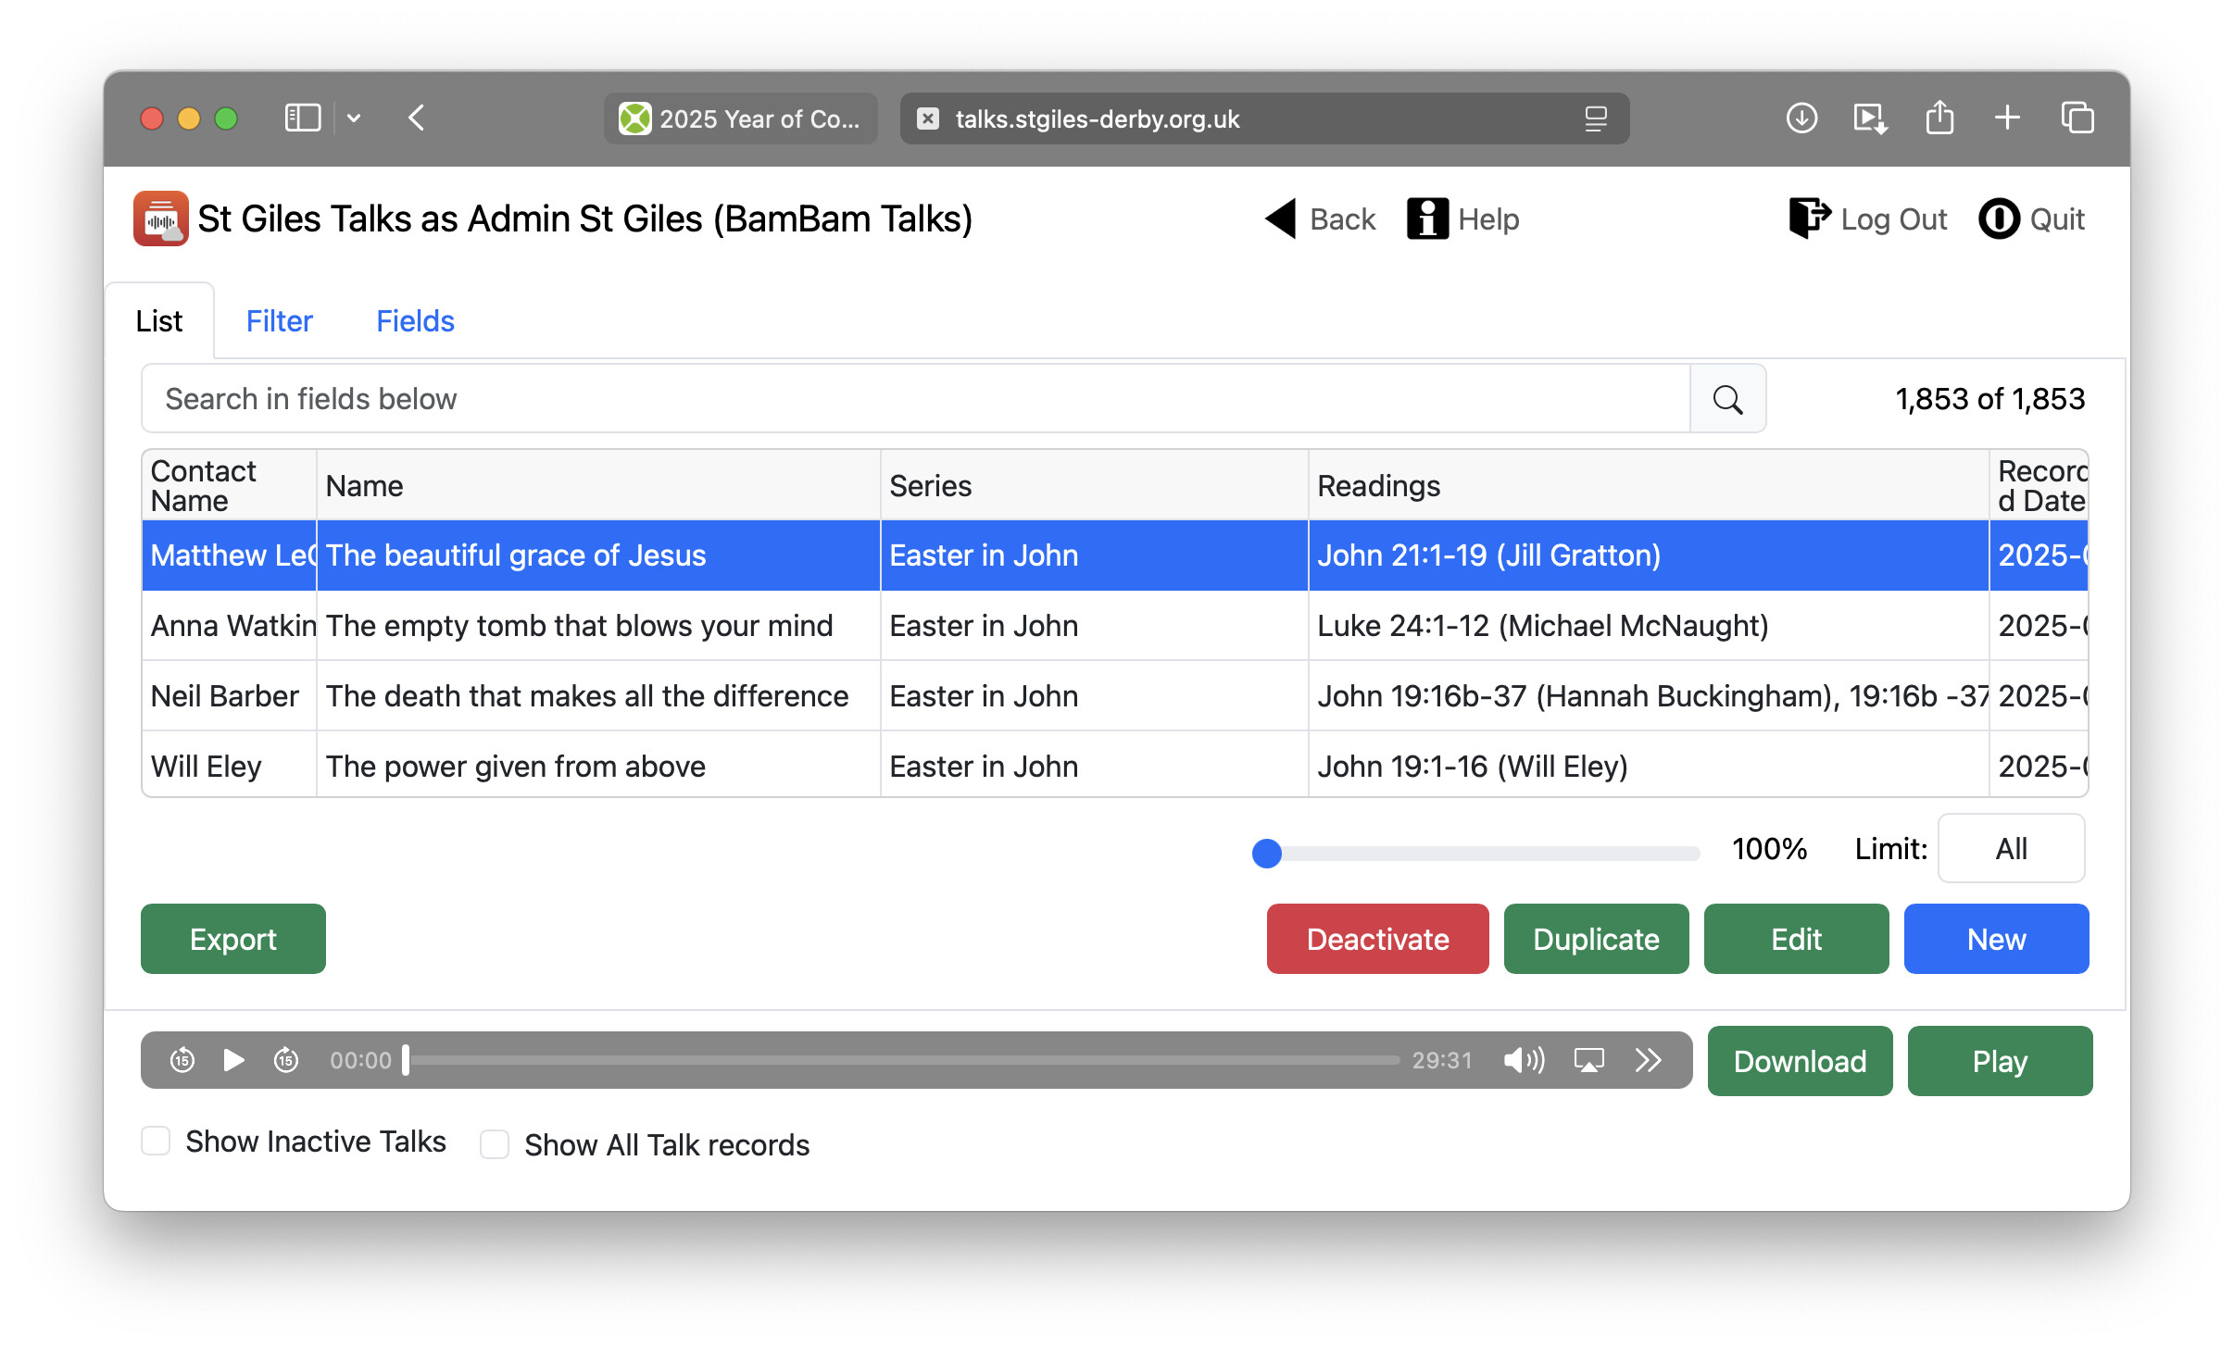Open the Safari share icon
The image size is (2234, 1348).
(x=1939, y=118)
